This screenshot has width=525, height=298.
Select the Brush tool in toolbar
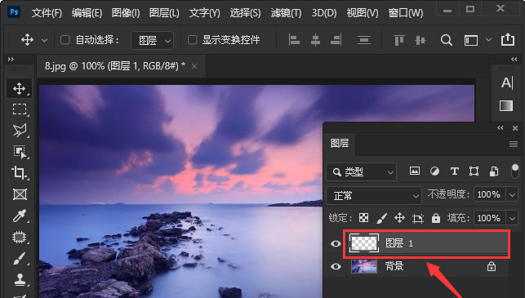[19, 259]
